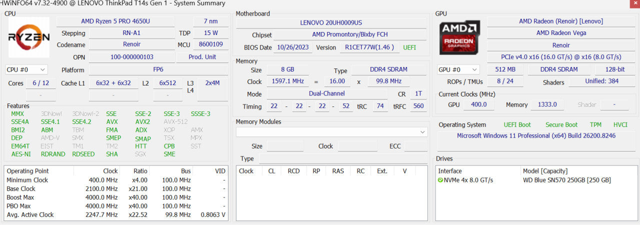Click the Prod. Unit field
This screenshot has height=244, width=640.
coord(202,57)
